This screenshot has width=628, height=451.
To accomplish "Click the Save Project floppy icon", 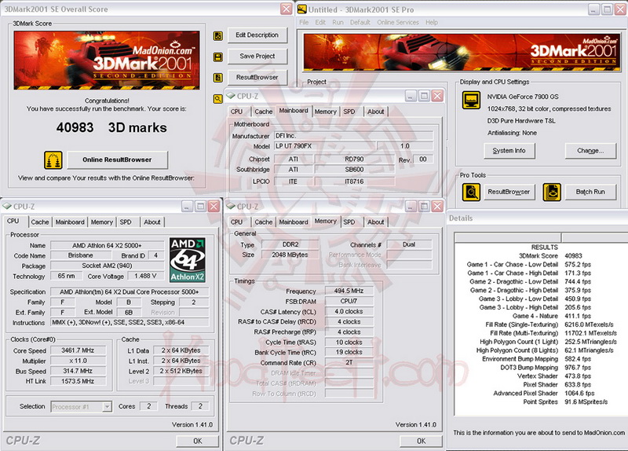I will [217, 57].
